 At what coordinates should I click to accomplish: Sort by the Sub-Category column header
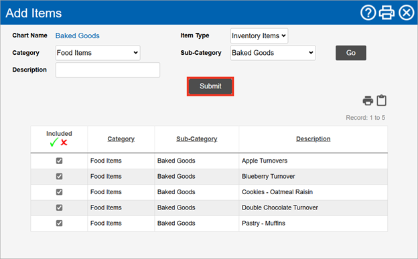coord(197,139)
